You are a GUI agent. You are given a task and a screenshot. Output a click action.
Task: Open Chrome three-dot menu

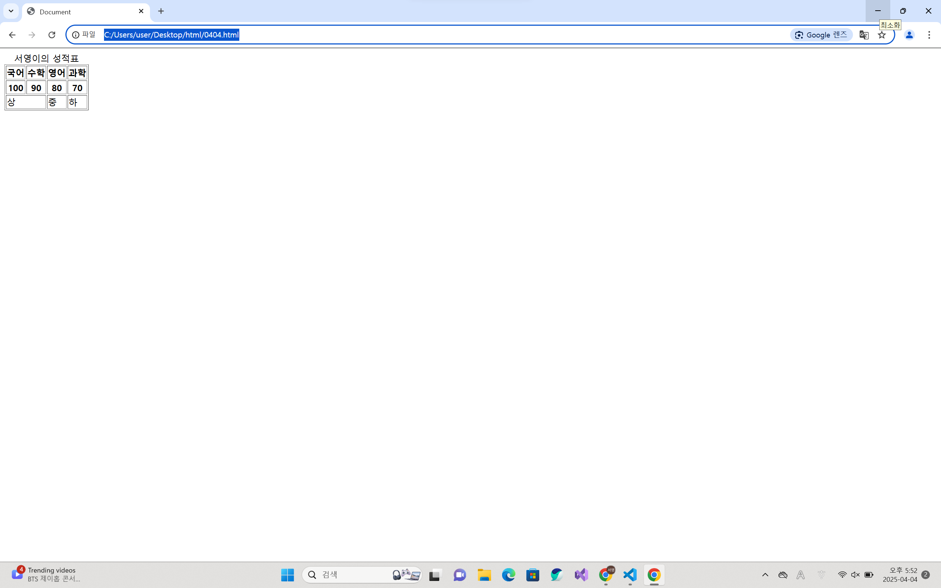[929, 35]
